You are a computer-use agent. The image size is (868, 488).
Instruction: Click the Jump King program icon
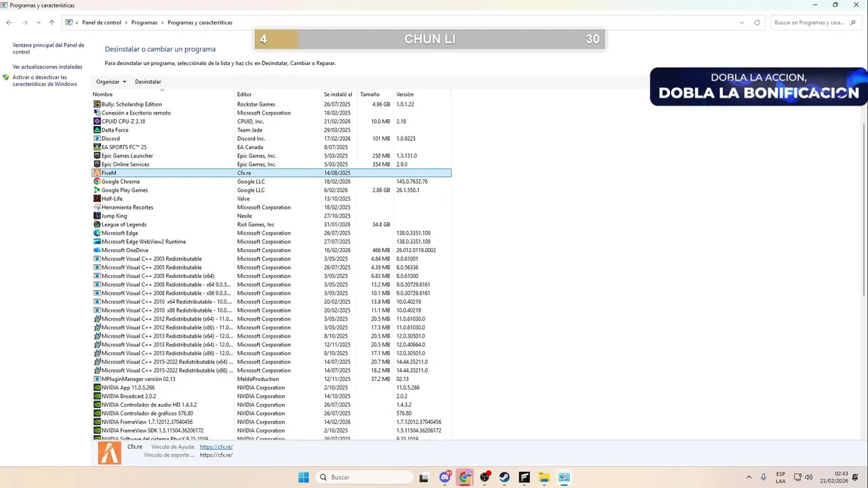click(x=97, y=216)
